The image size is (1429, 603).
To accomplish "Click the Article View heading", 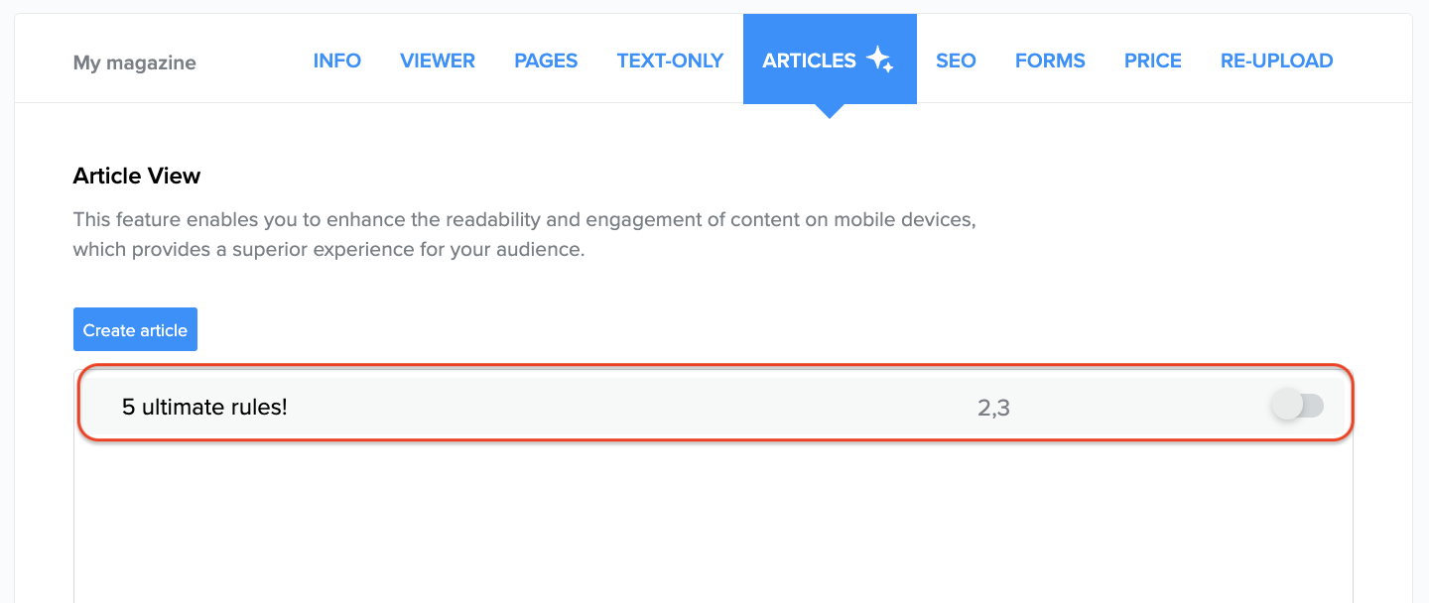I will (x=137, y=176).
